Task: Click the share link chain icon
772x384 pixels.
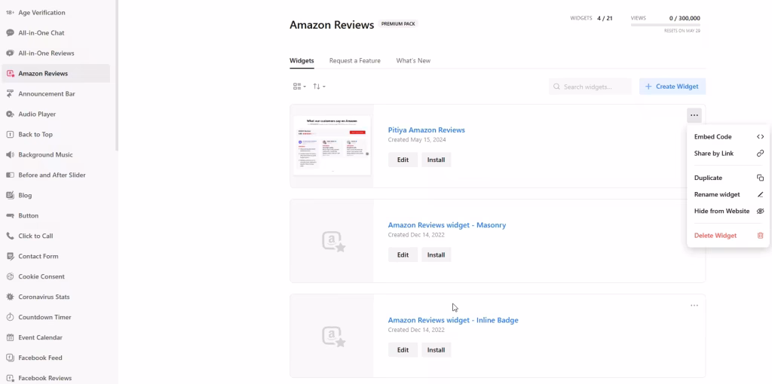Action: click(760, 154)
